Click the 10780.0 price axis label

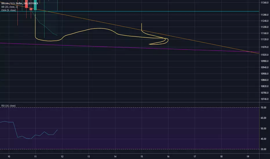[264, 93]
